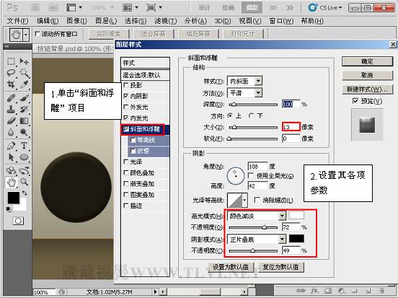Click the 确定 OK button
The image size is (398, 298).
367,61
